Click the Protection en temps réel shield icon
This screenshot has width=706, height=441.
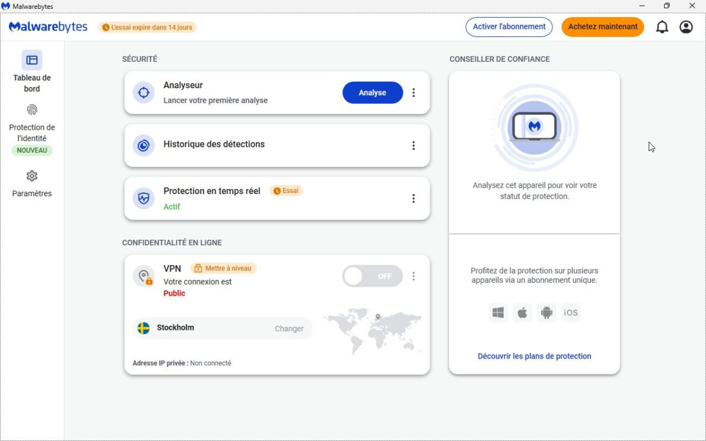[143, 198]
